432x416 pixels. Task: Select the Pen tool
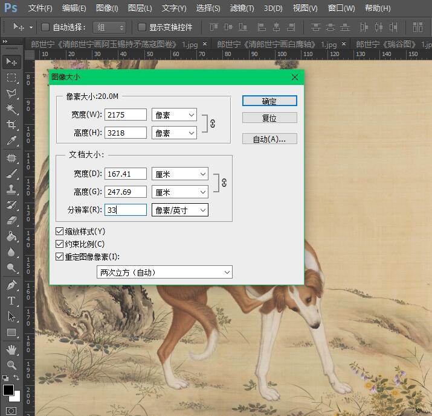(11, 285)
